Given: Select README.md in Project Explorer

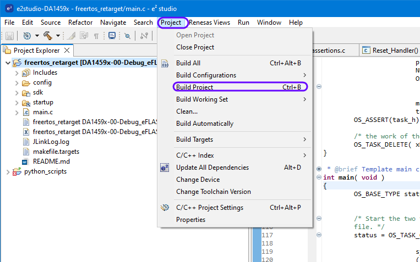Looking at the screenshot, I should (x=51, y=161).
